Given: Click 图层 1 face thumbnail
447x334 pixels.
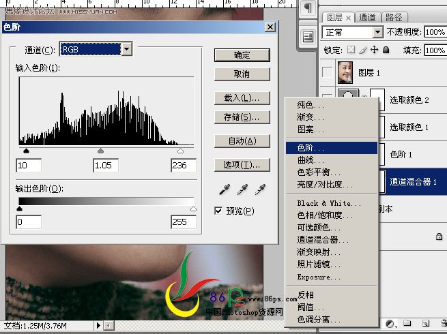Looking at the screenshot, I should click(345, 72).
